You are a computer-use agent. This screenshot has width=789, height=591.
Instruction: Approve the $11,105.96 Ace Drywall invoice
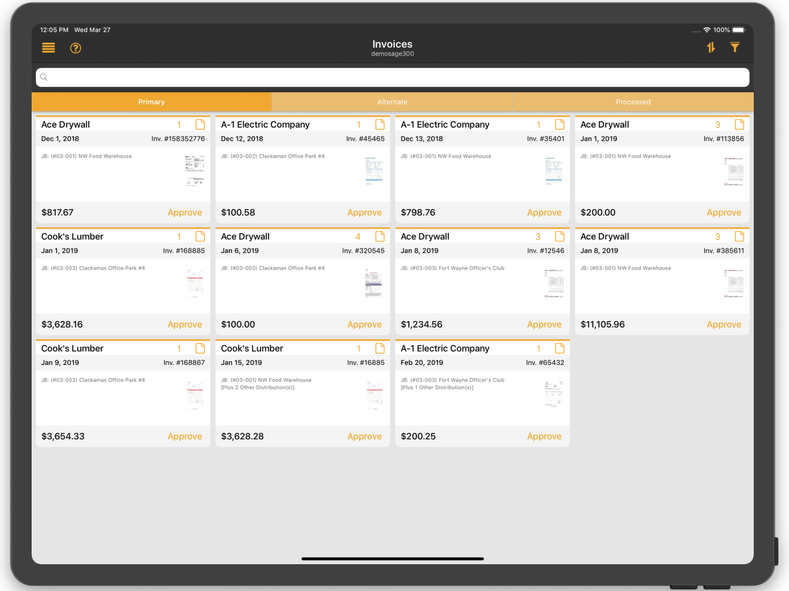pyautogui.click(x=724, y=324)
